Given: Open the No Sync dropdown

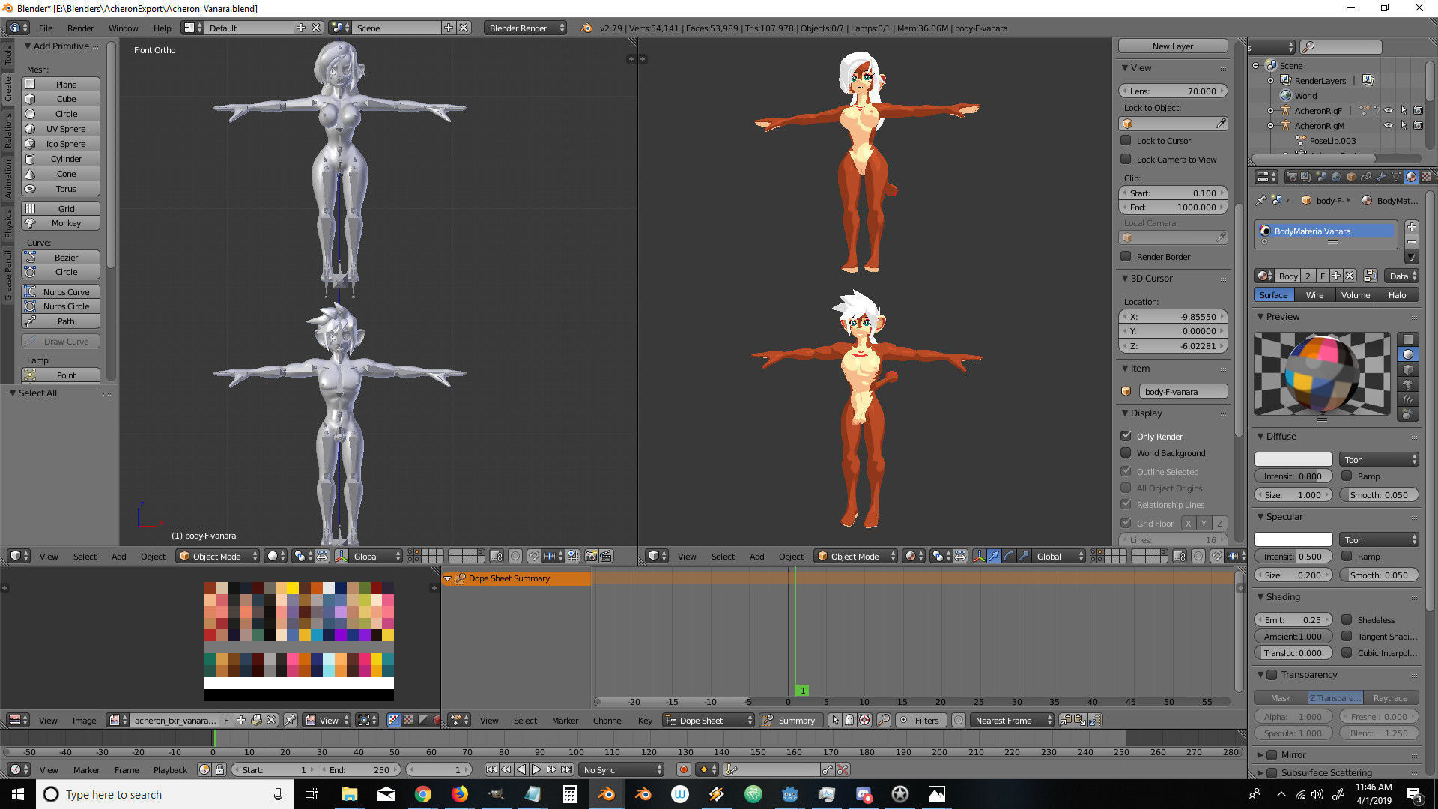Looking at the screenshot, I should pyautogui.click(x=622, y=769).
